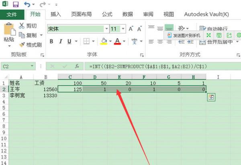Viewport: 241px width, 165px height.
Task: Open the font size dropdown
Action: [x=123, y=29]
